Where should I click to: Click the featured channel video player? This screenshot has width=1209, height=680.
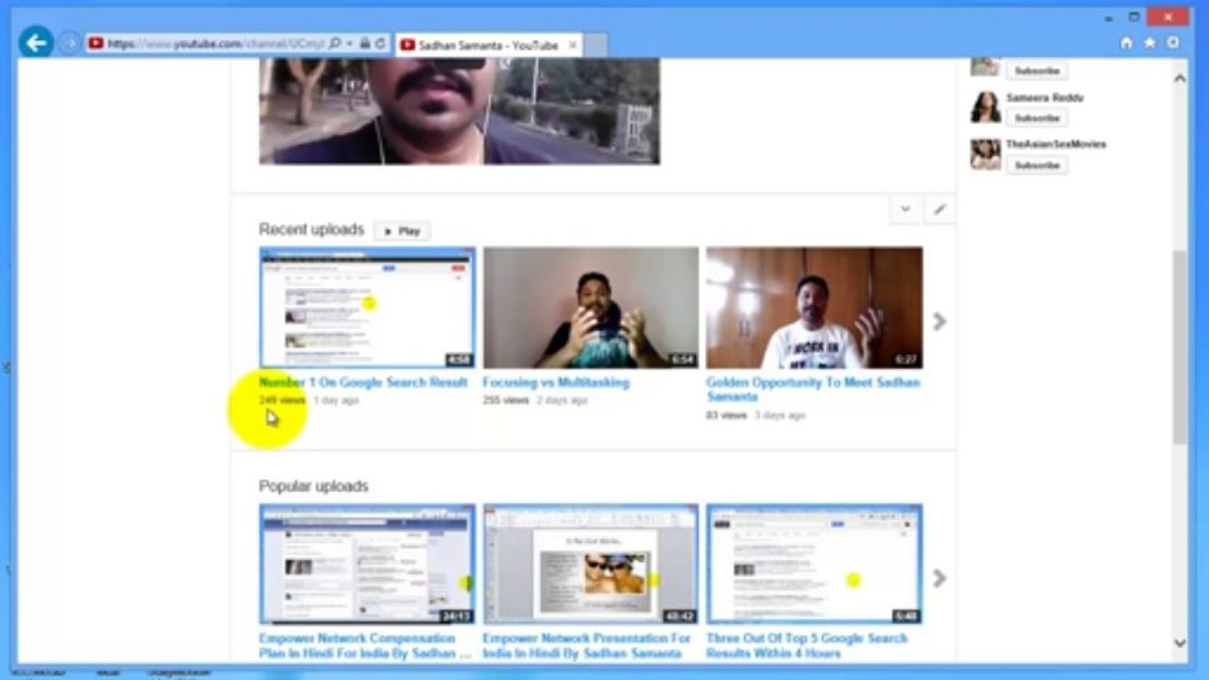tap(459, 110)
